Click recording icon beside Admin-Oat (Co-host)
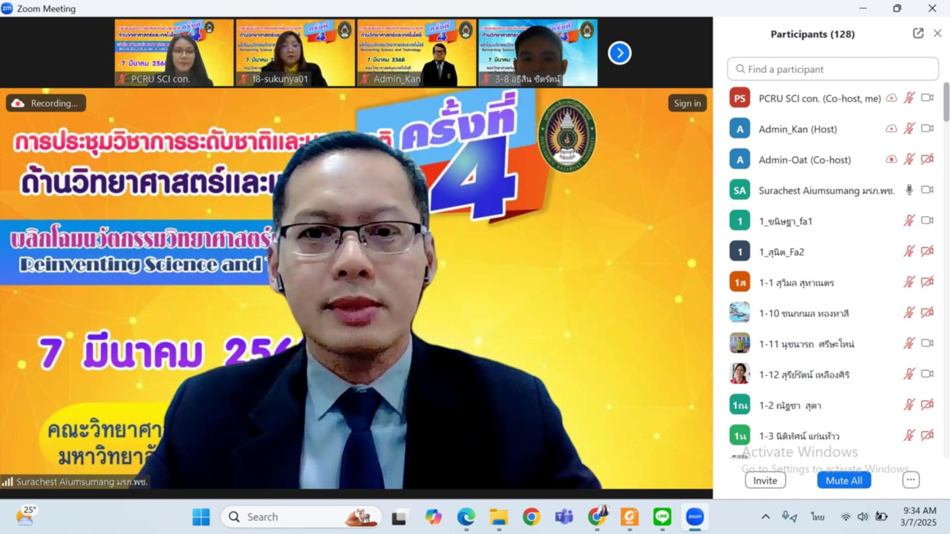The height and width of the screenshot is (534, 950). (x=891, y=159)
